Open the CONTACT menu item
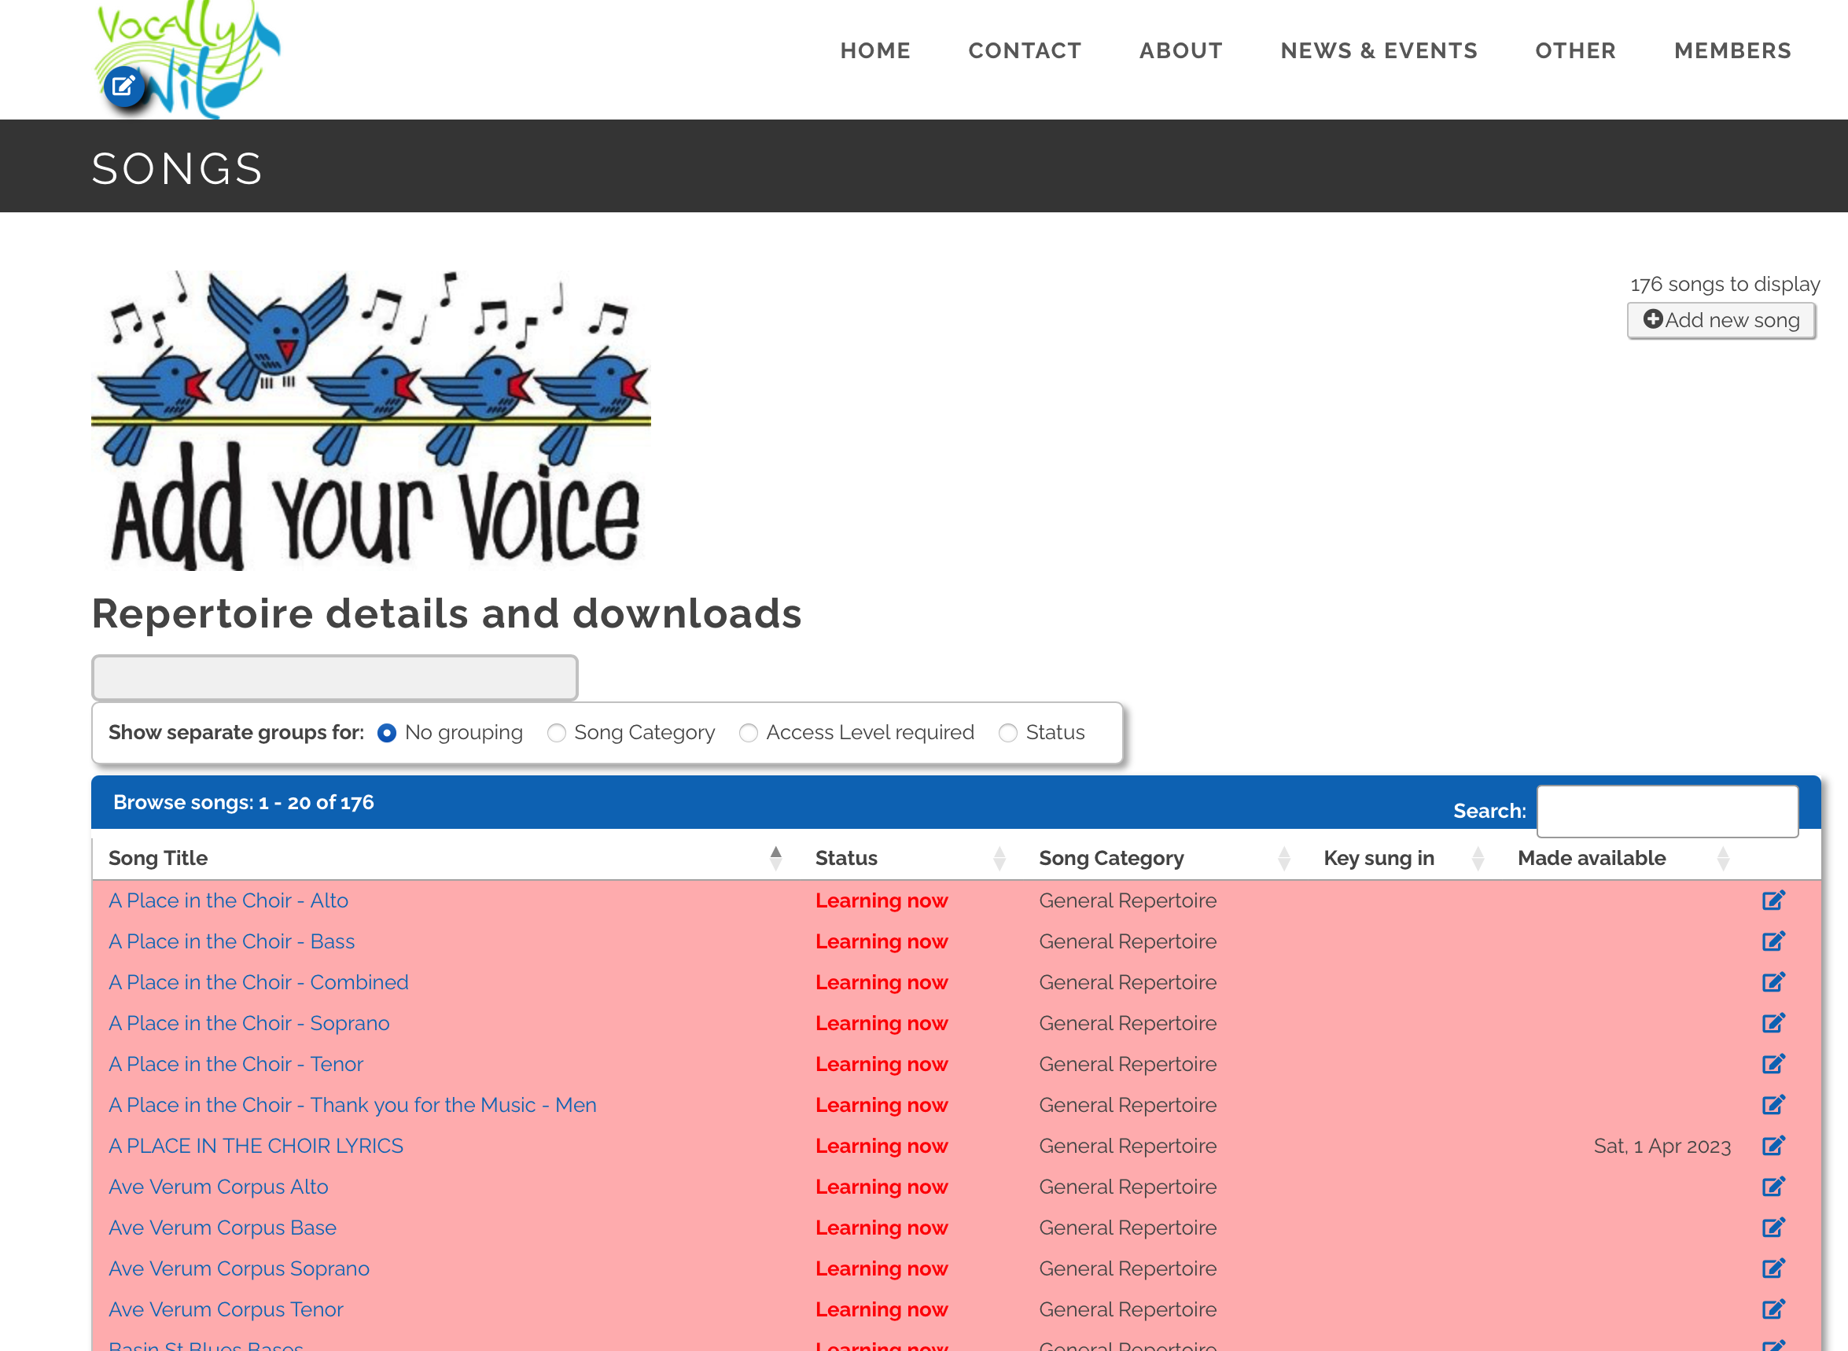This screenshot has height=1351, width=1848. point(1025,50)
